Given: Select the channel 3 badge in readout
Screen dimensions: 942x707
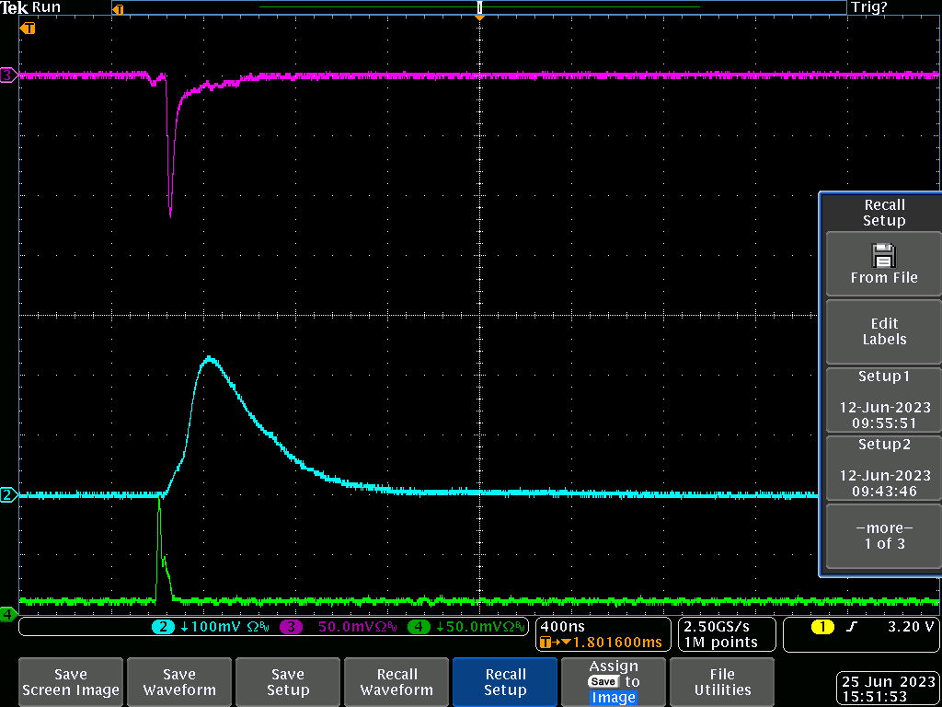Looking at the screenshot, I should click(x=292, y=627).
